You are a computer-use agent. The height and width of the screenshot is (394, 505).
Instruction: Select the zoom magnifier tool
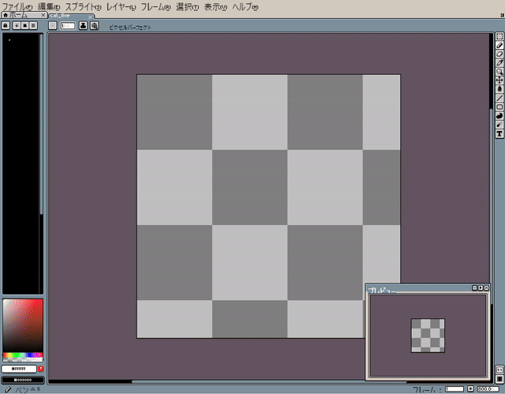(499, 72)
